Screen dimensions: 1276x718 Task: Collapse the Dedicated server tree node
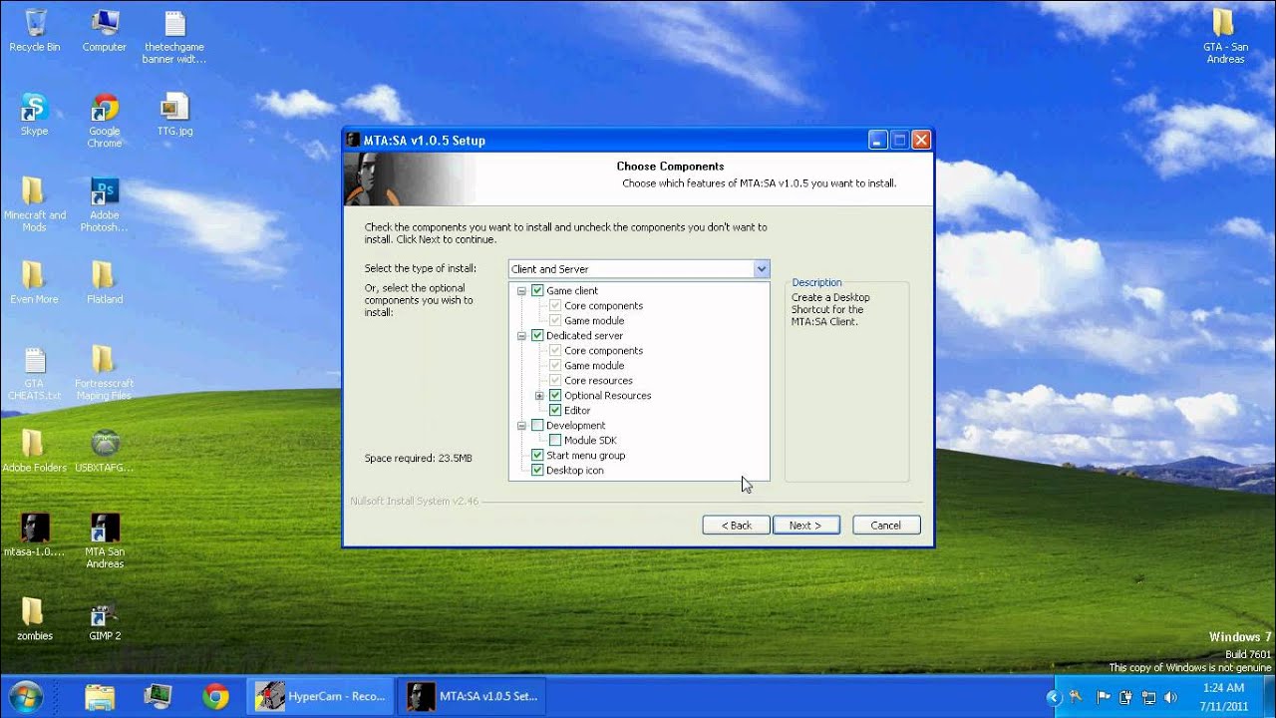(x=521, y=336)
